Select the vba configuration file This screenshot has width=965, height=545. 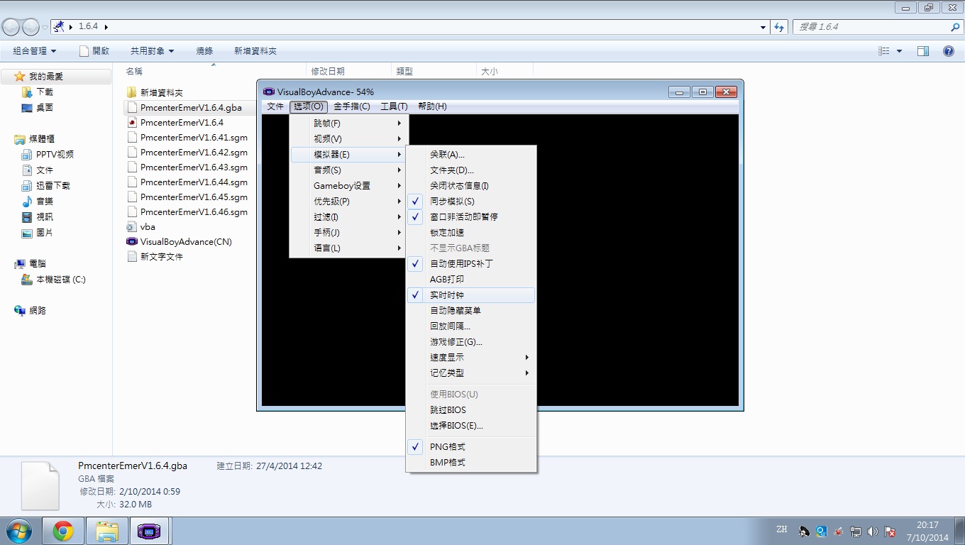[x=140, y=226]
